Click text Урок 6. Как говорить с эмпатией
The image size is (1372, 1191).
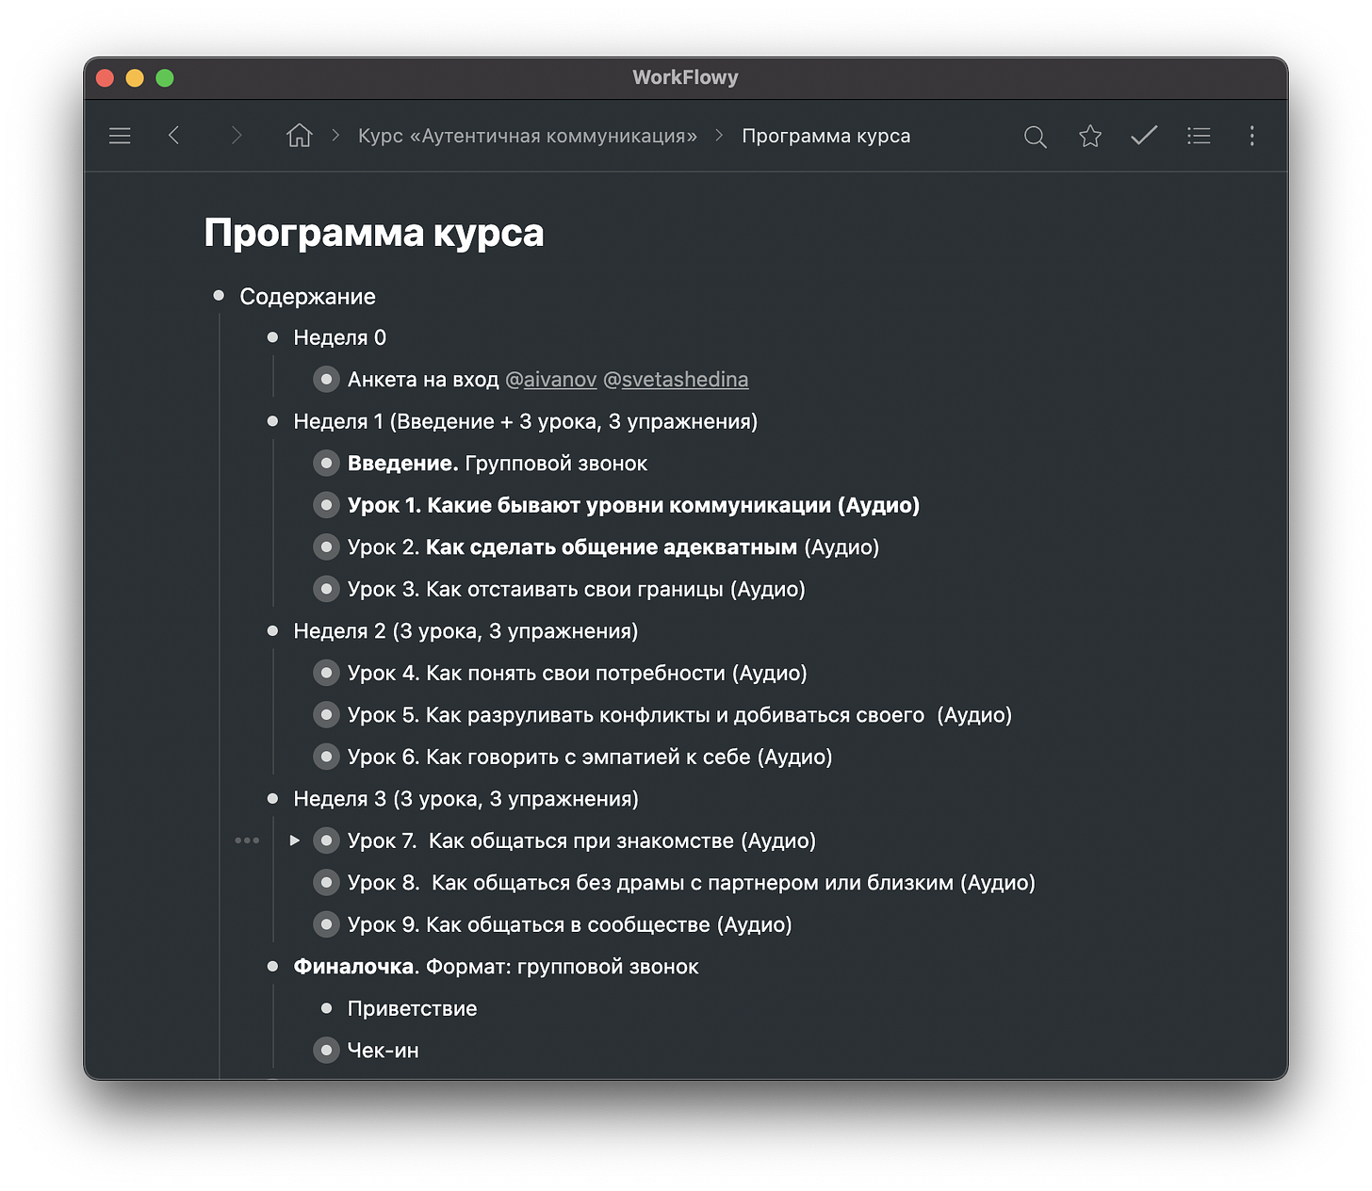[590, 757]
